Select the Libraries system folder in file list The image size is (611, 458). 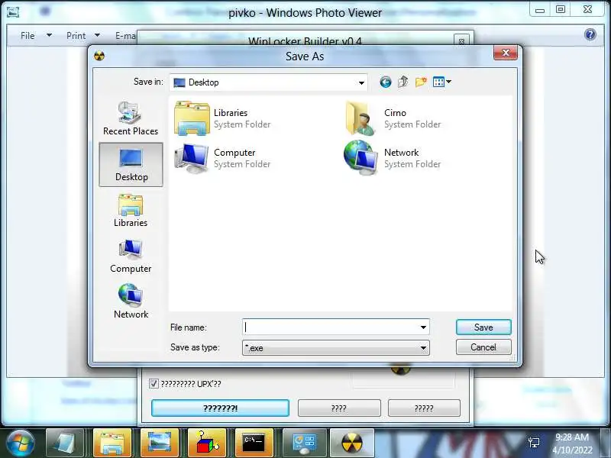[x=222, y=118]
